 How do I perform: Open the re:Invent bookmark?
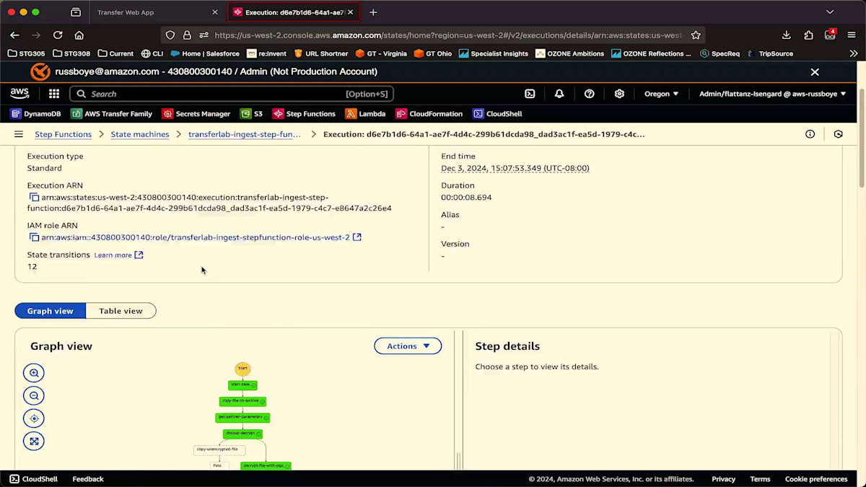pyautogui.click(x=266, y=53)
